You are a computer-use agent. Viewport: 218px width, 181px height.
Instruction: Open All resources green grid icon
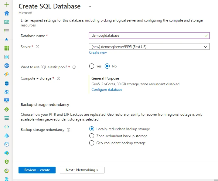7,48
